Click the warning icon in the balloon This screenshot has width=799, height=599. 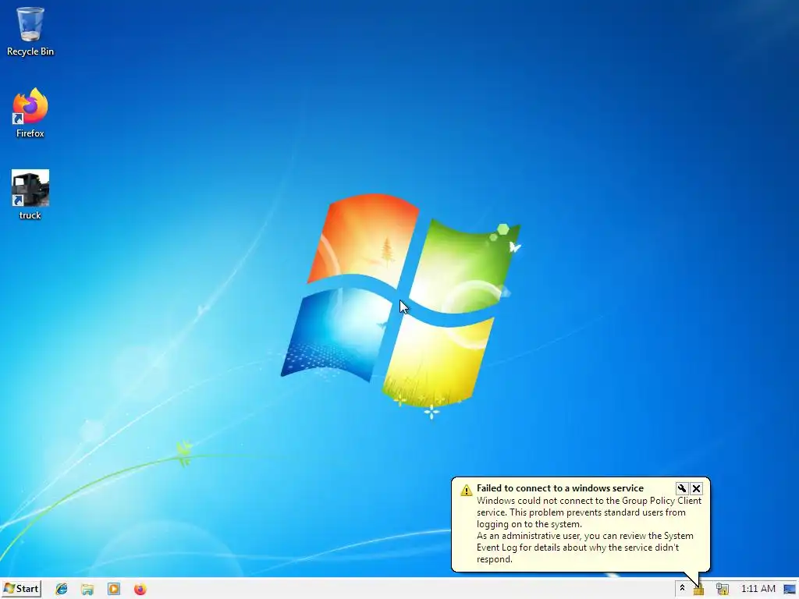[467, 490]
